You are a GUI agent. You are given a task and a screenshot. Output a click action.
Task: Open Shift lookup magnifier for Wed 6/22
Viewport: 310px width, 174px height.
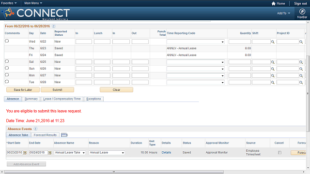tap(273, 42)
